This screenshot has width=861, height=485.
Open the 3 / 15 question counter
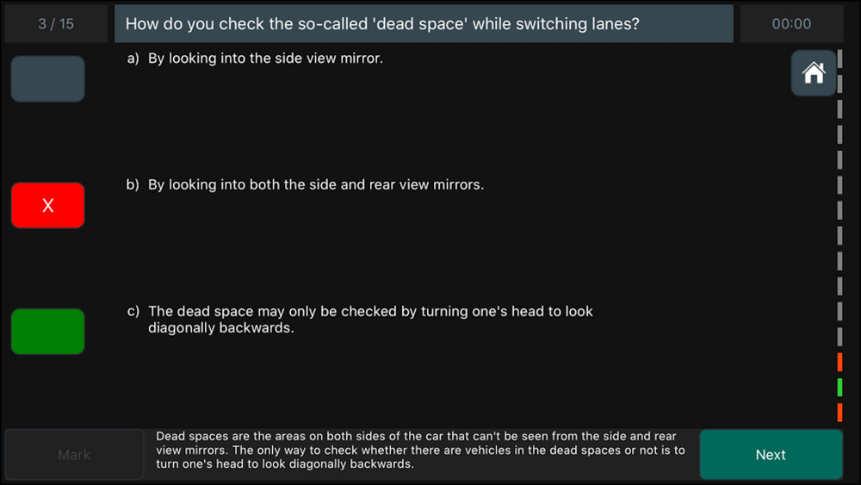tap(56, 23)
